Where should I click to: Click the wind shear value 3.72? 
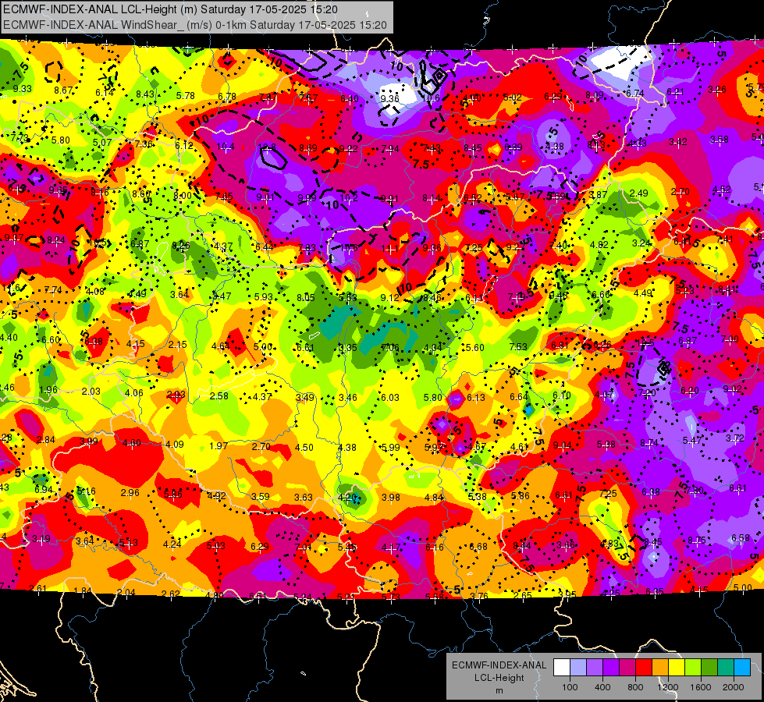tap(735, 438)
